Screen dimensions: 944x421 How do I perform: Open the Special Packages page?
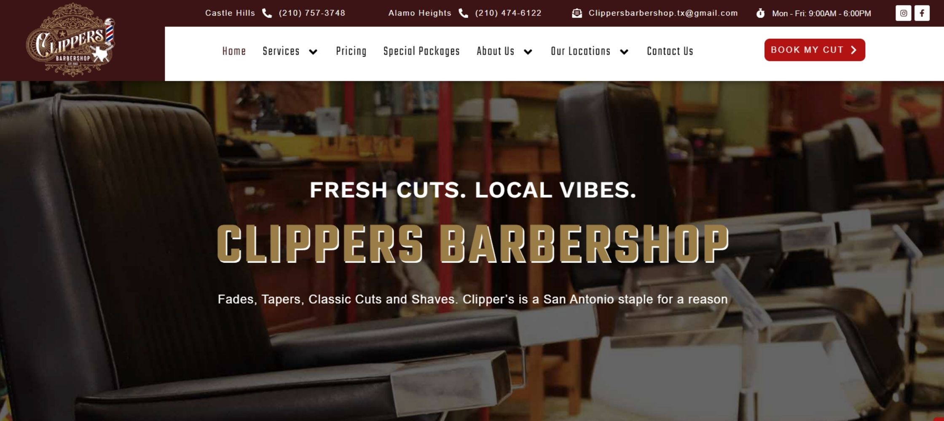point(421,51)
